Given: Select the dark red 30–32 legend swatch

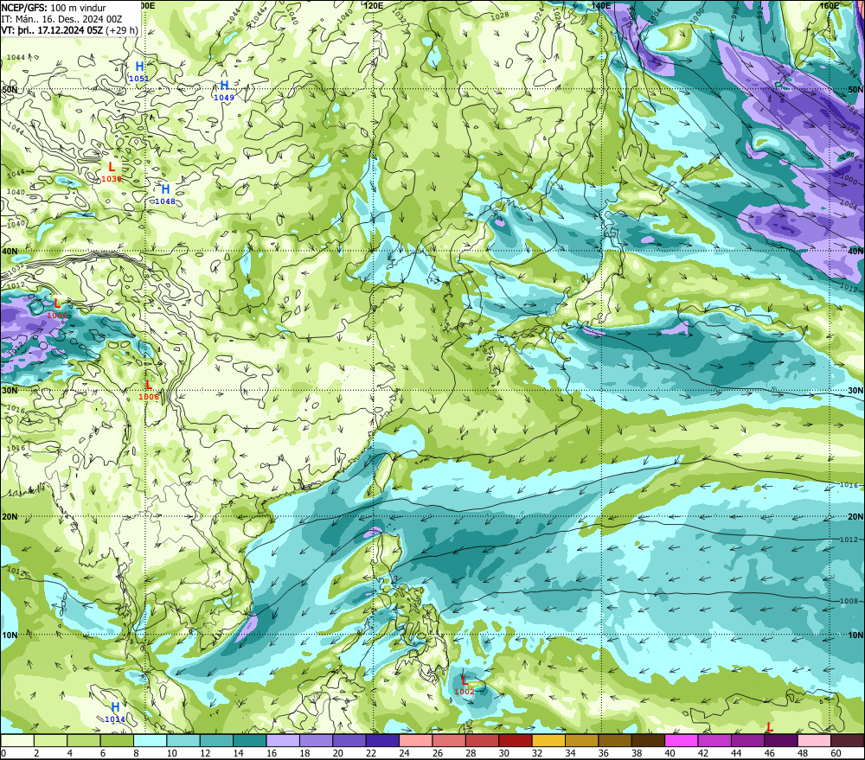Looking at the screenshot, I should (516, 741).
